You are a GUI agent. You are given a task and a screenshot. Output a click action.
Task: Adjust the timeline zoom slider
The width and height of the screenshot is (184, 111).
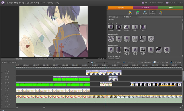click(x=105, y=62)
